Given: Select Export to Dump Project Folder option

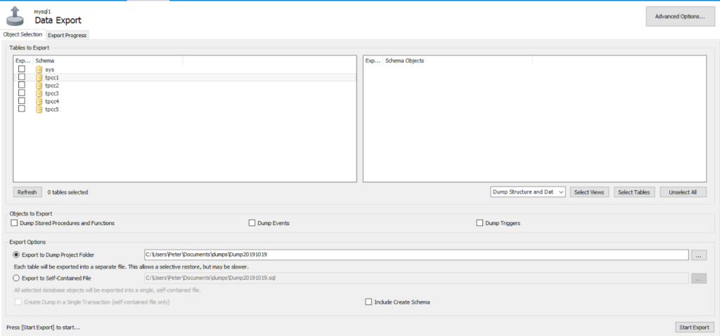Looking at the screenshot, I should 17,255.
